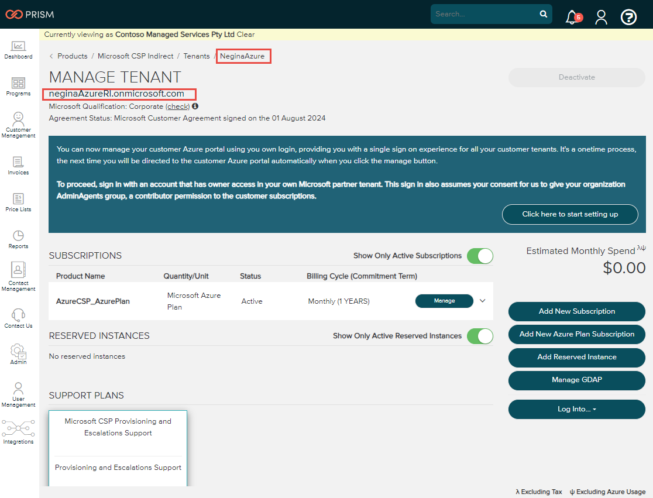This screenshot has height=498, width=653.
Task: Toggle Show Only Active Subscriptions
Action: (x=480, y=256)
